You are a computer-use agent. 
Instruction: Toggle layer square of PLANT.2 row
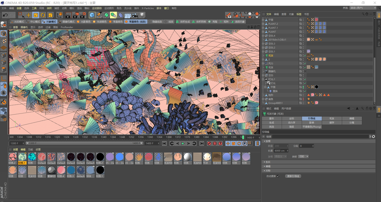pyautogui.click(x=301, y=24)
